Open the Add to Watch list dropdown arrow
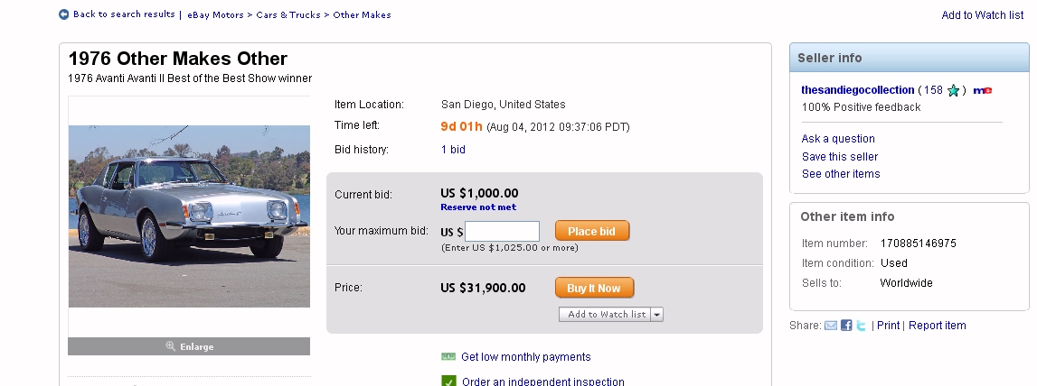 click(657, 315)
